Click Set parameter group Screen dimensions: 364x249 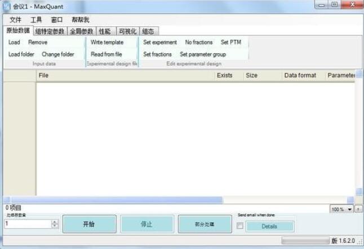pos(203,55)
